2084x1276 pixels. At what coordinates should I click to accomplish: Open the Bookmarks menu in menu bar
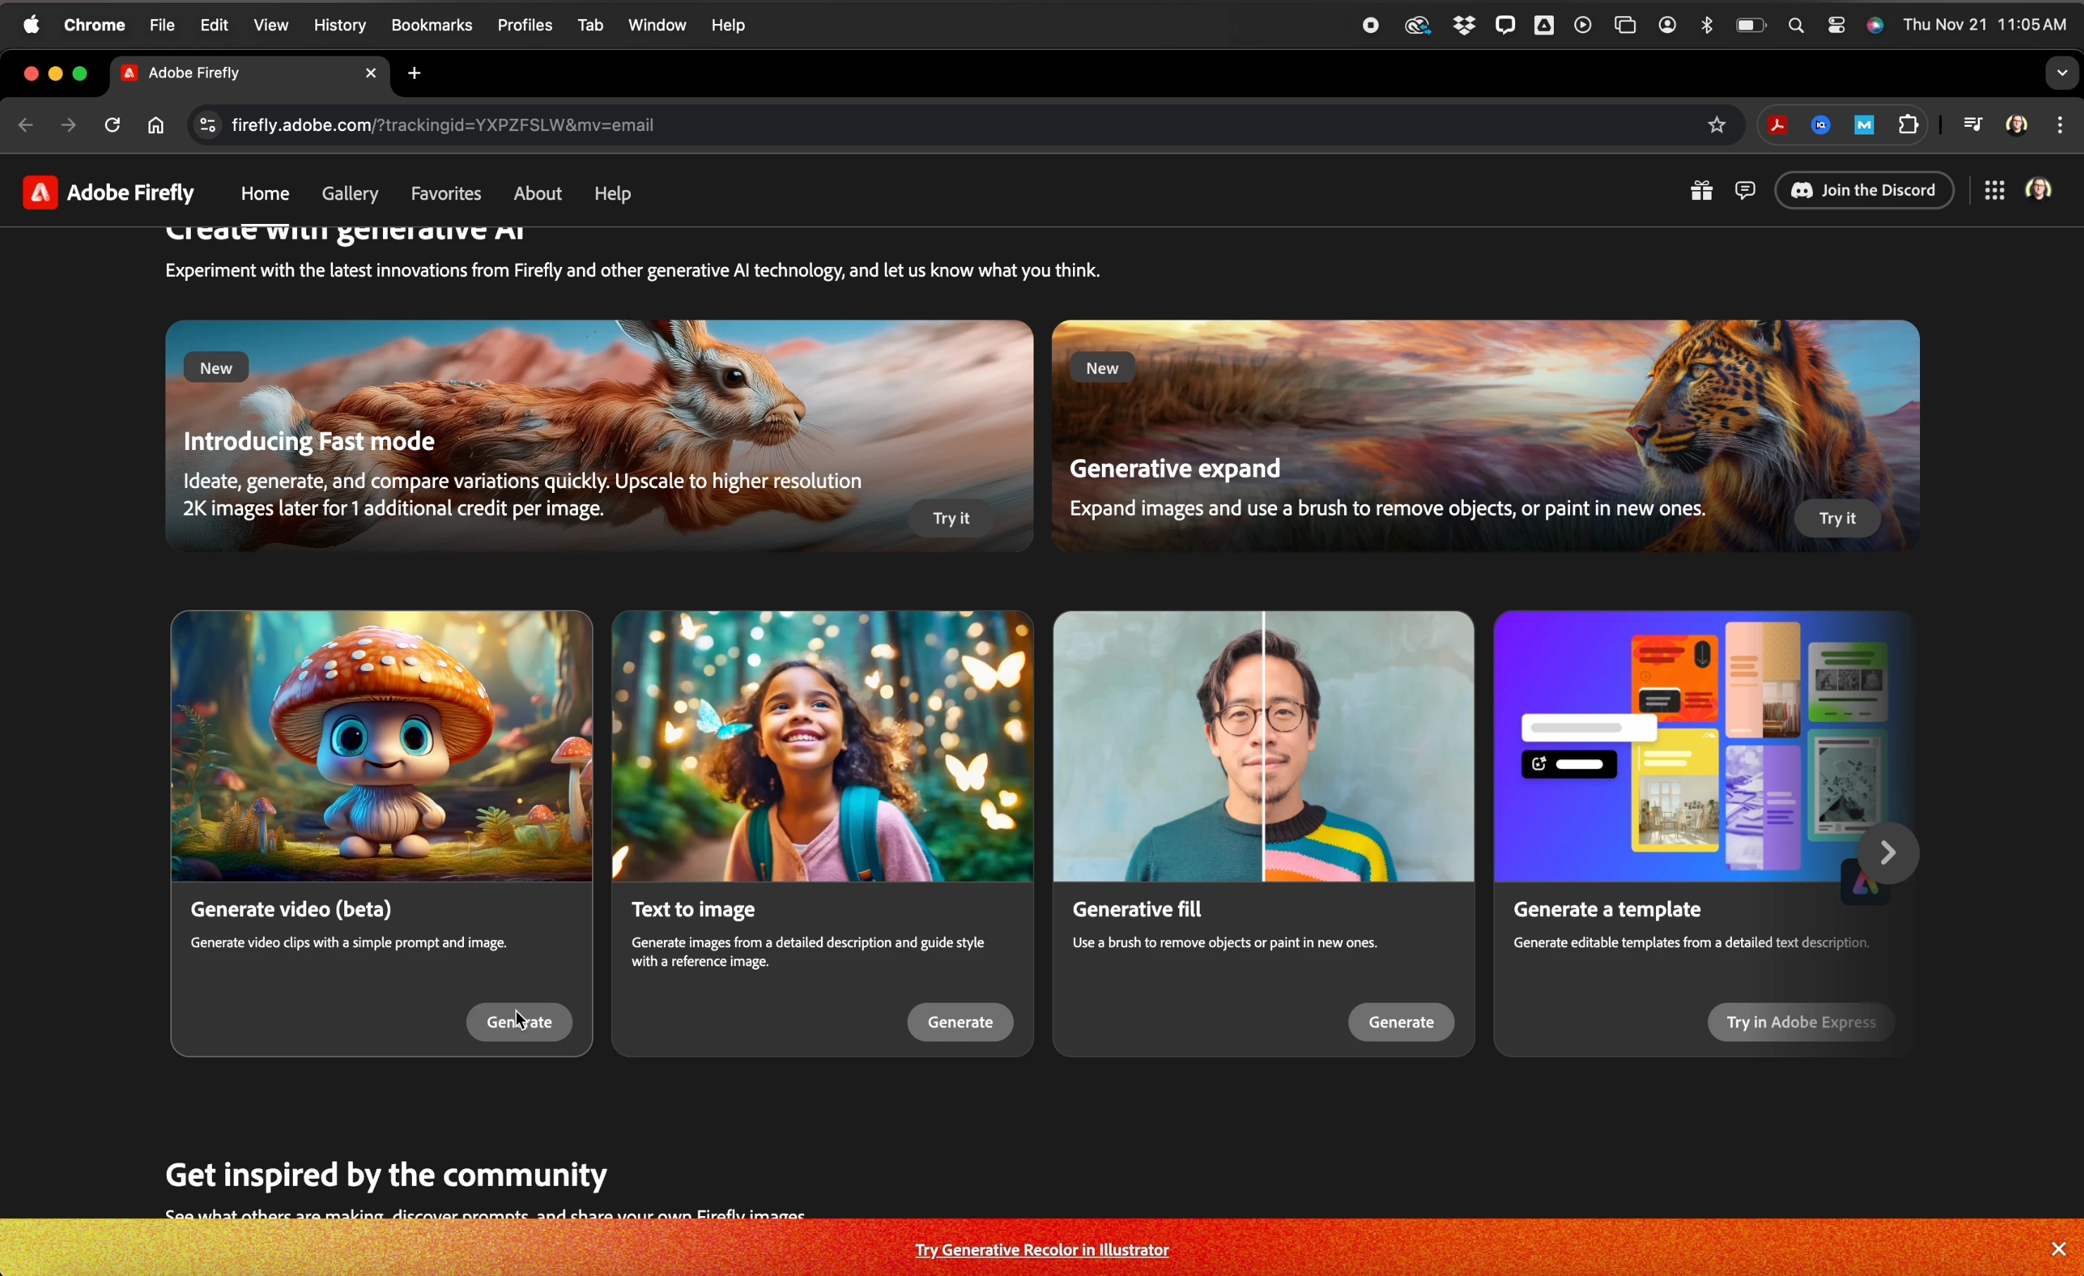point(432,26)
